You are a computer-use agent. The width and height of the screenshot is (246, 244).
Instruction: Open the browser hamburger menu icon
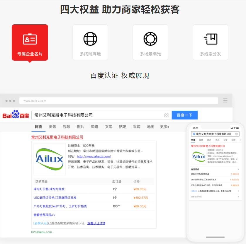(225, 100)
